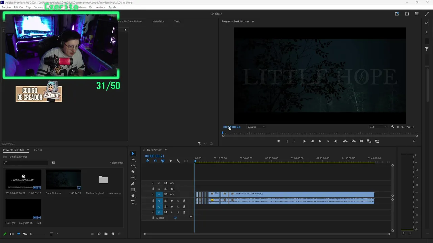Toggle A1 track targeting
The width and height of the screenshot is (433, 243).
click(159, 201)
